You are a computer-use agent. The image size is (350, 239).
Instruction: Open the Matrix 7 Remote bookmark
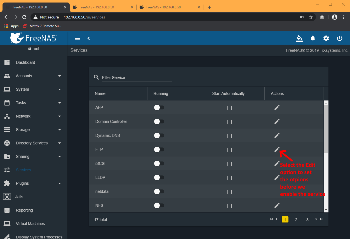point(42,26)
